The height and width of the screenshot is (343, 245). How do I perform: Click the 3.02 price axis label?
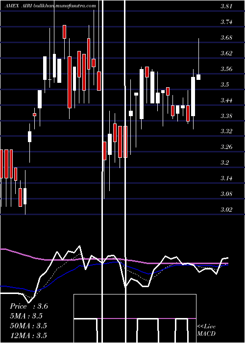point(226,210)
